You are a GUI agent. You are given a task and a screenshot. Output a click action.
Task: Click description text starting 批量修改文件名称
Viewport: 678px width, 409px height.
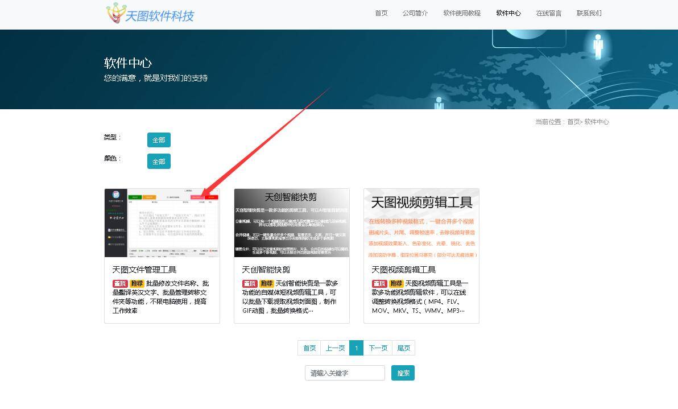pos(161,297)
